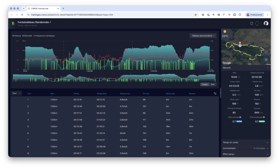The image size is (279, 168).
Task: Sort by Dist. column header
Action: pyautogui.click(x=52, y=93)
